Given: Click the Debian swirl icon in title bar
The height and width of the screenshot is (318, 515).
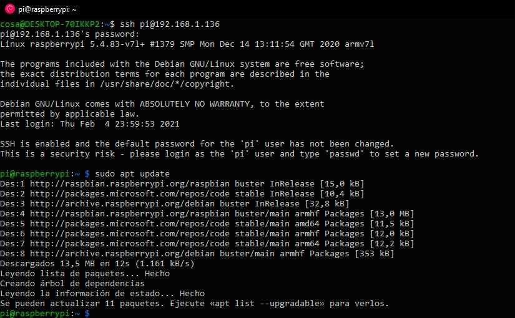Looking at the screenshot, I should coord(9,9).
